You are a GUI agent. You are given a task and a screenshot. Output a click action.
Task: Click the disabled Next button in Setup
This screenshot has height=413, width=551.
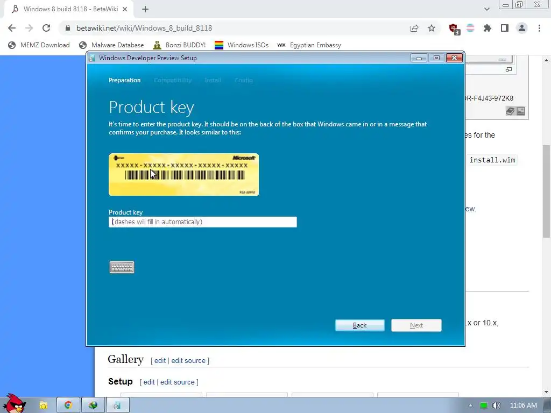tap(416, 325)
